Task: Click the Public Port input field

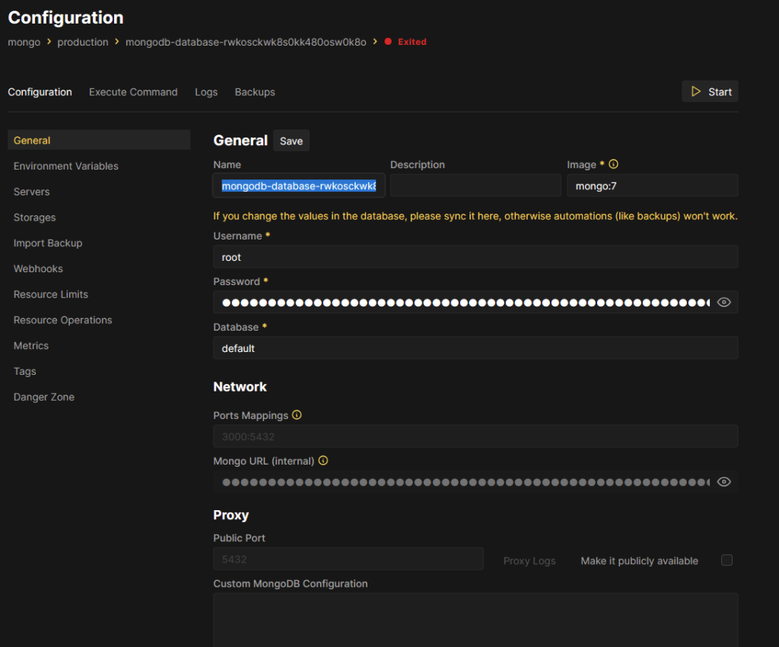Action: coord(348,559)
